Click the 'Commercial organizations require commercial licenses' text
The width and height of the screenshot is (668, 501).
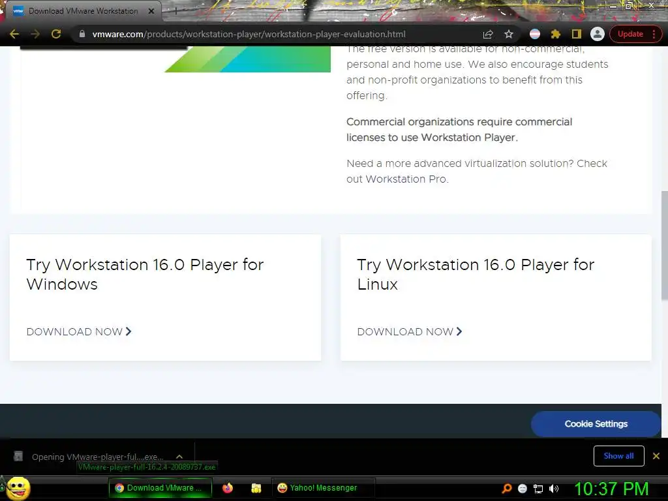459,130
